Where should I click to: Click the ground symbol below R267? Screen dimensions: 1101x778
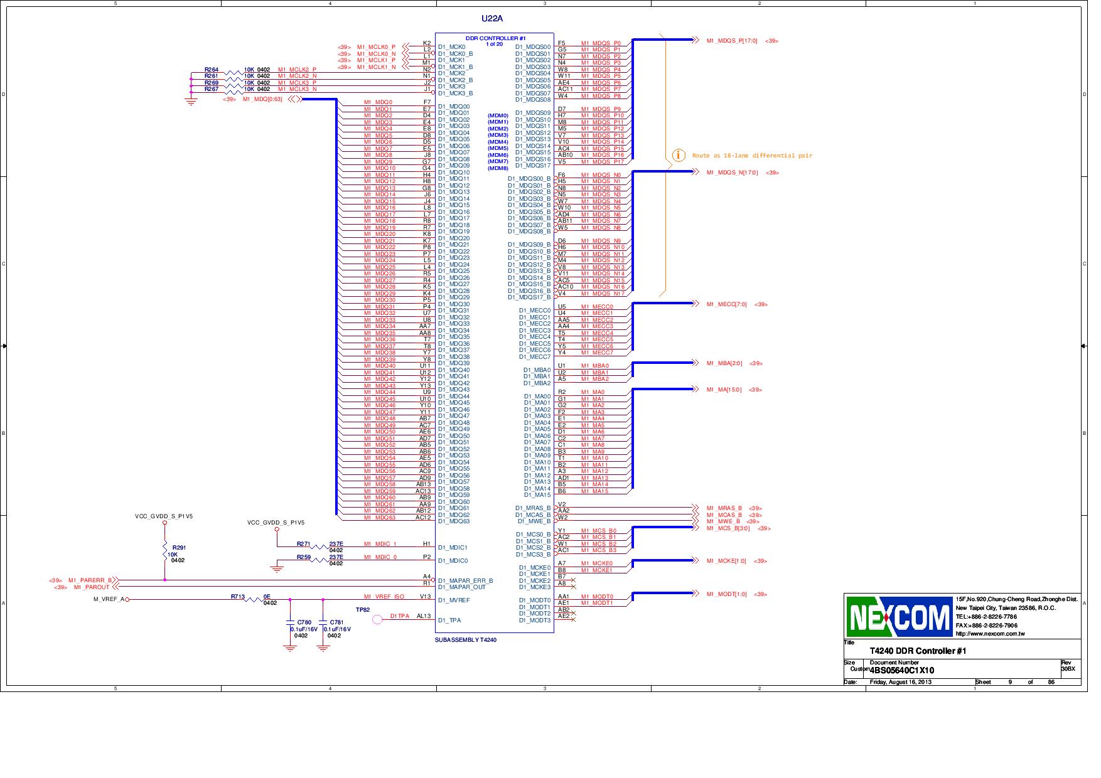[190, 99]
